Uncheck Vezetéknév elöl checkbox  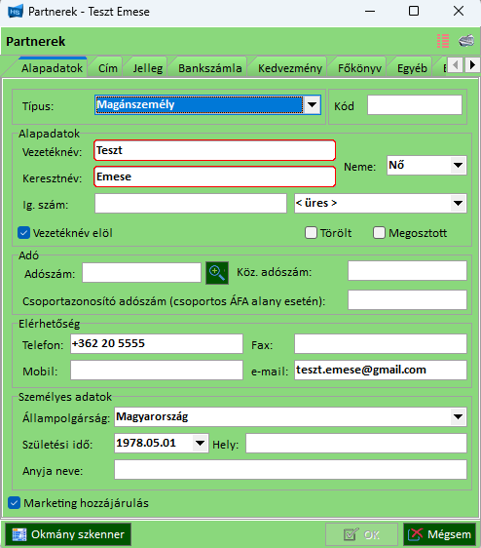(x=23, y=233)
